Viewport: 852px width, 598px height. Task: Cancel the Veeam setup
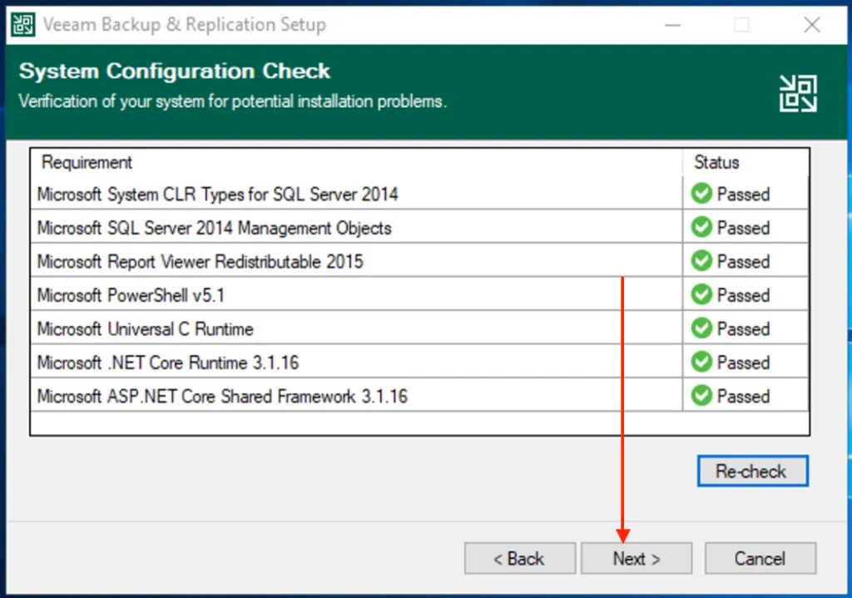coord(760,558)
